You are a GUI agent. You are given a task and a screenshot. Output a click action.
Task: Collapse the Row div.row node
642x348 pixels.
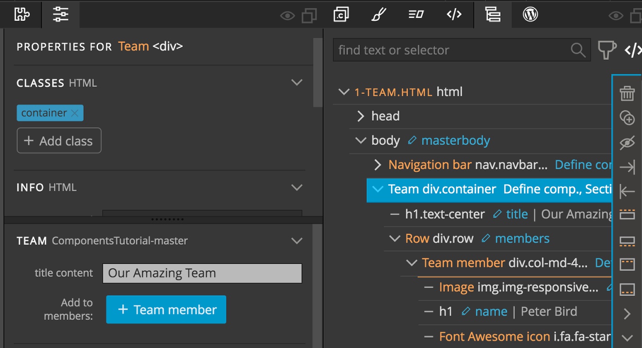pos(394,239)
